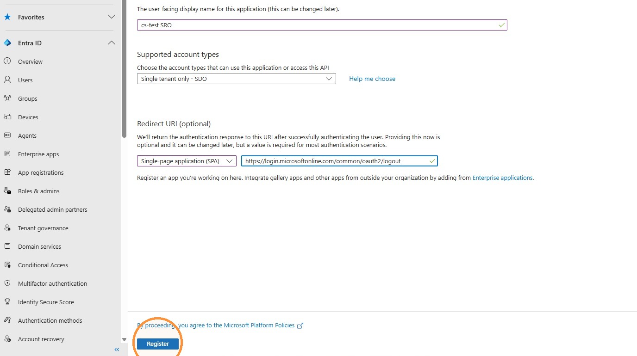637x356 pixels.
Task: Open the Enterprise applications link
Action: click(x=503, y=178)
